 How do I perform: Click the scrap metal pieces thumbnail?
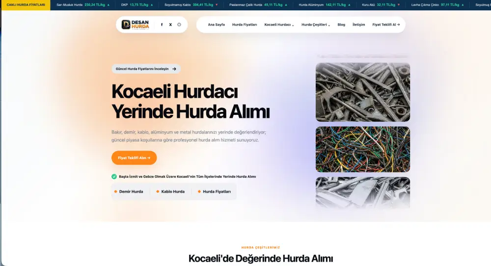[x=363, y=92]
